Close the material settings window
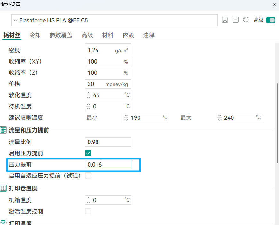Viewport: 279px width, 225px height. tap(274, 4)
